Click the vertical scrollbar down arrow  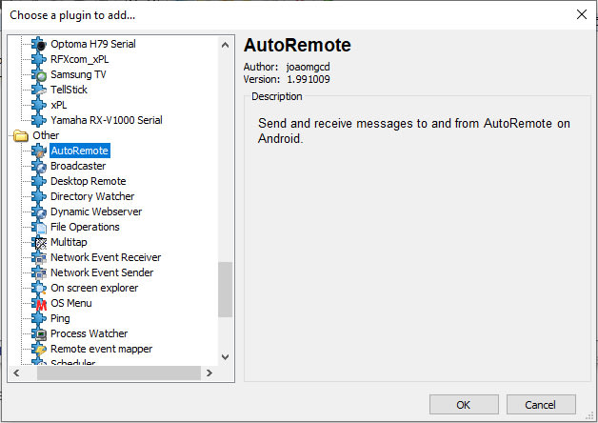[225, 356]
